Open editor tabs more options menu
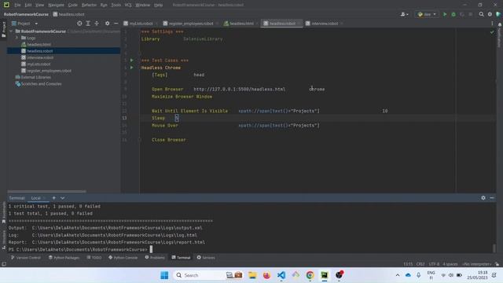The image size is (503, 283). pos(492,24)
